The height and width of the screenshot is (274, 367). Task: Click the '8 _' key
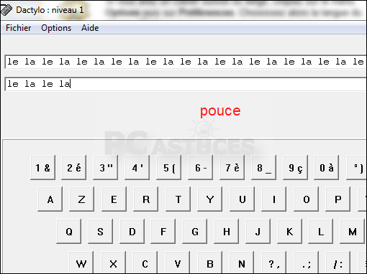click(264, 167)
